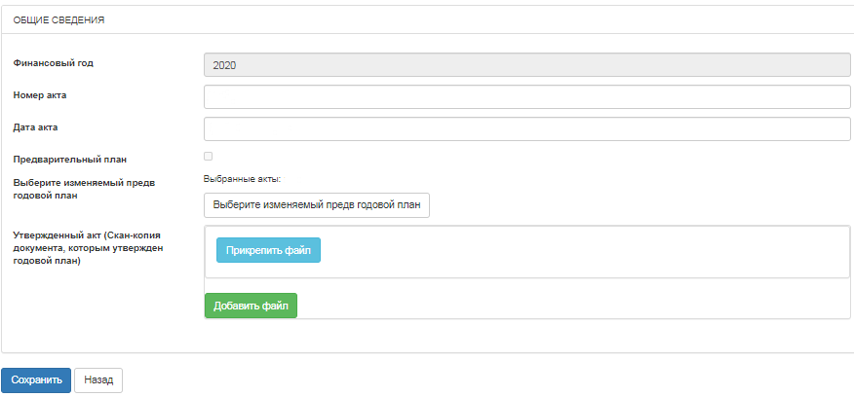Enable the Предварительный план checkbox
Screen dimensions: 854x397
pos(208,157)
